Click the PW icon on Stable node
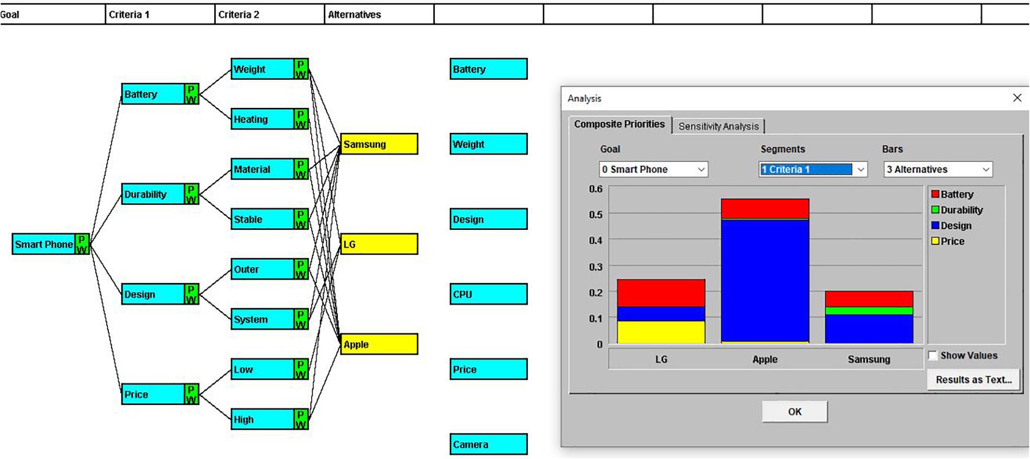1030x459 pixels. click(301, 219)
